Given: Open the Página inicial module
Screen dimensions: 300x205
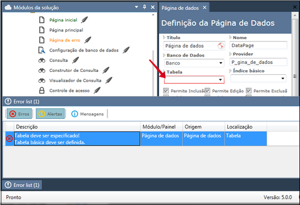Looking at the screenshot, I should point(63,20).
